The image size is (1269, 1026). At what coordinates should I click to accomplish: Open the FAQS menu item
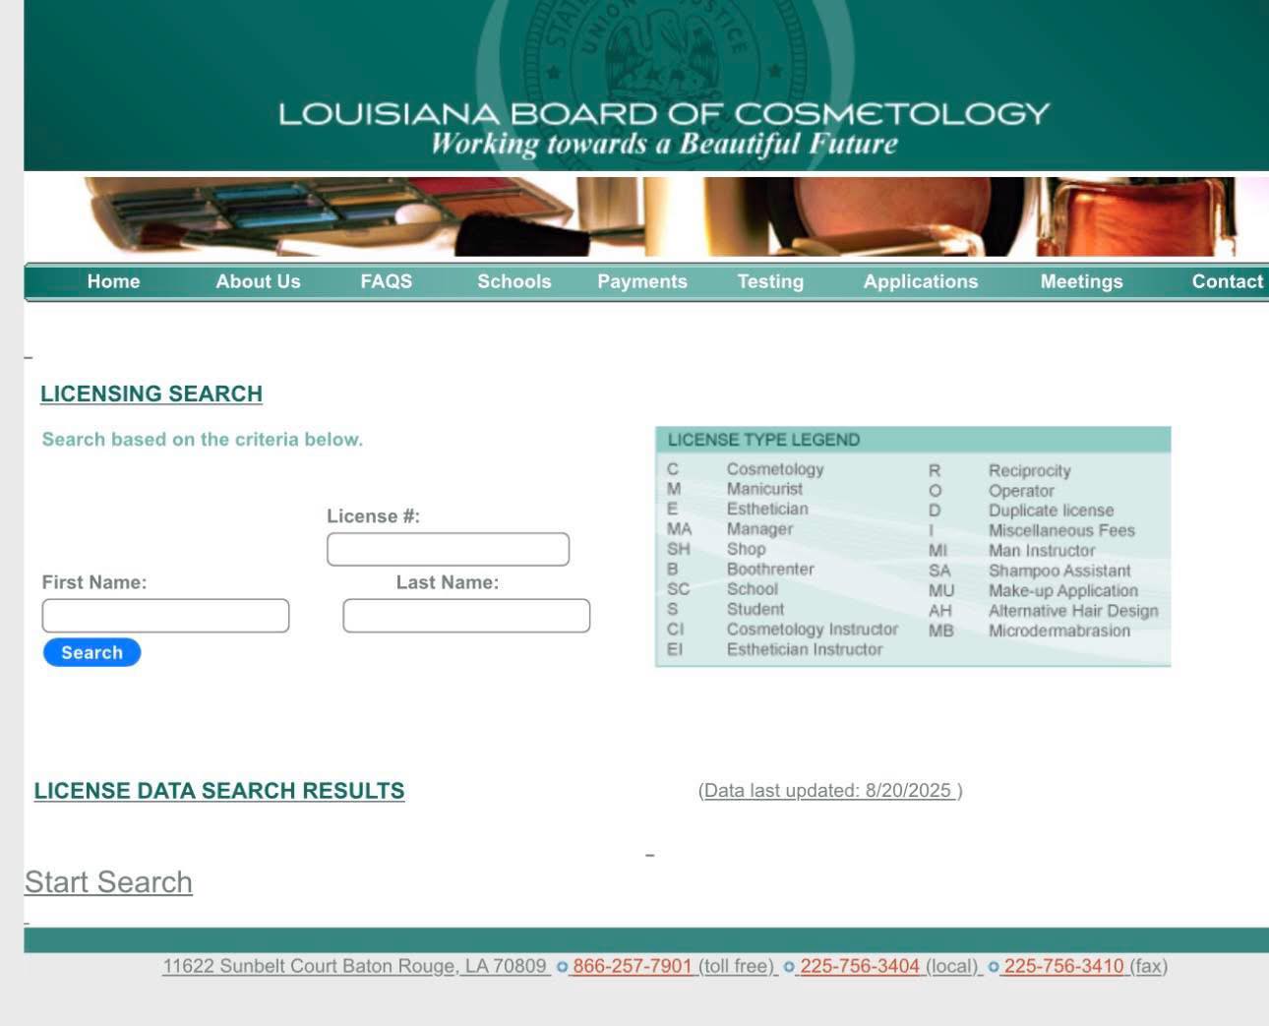point(386,281)
